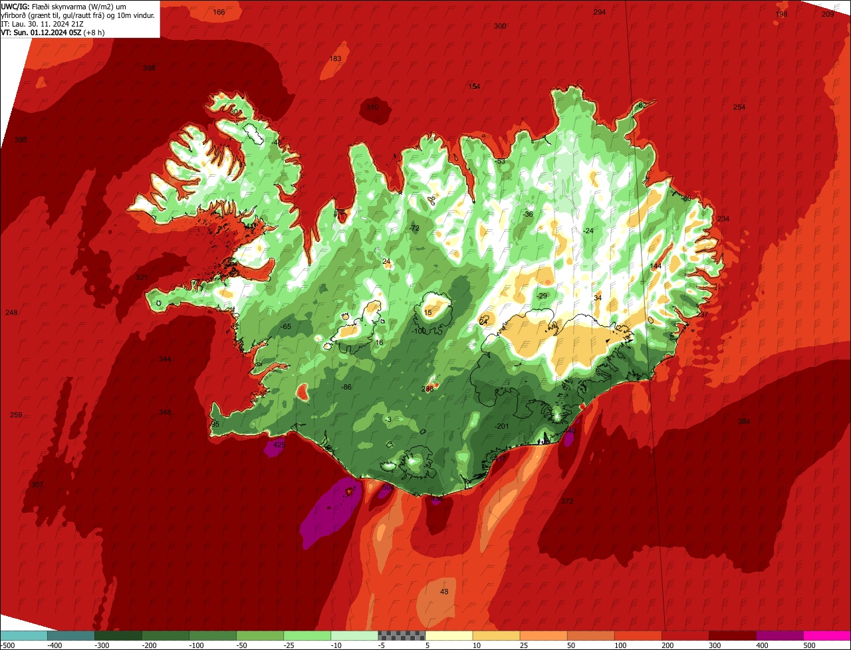Click the map value '-72'

[415, 228]
